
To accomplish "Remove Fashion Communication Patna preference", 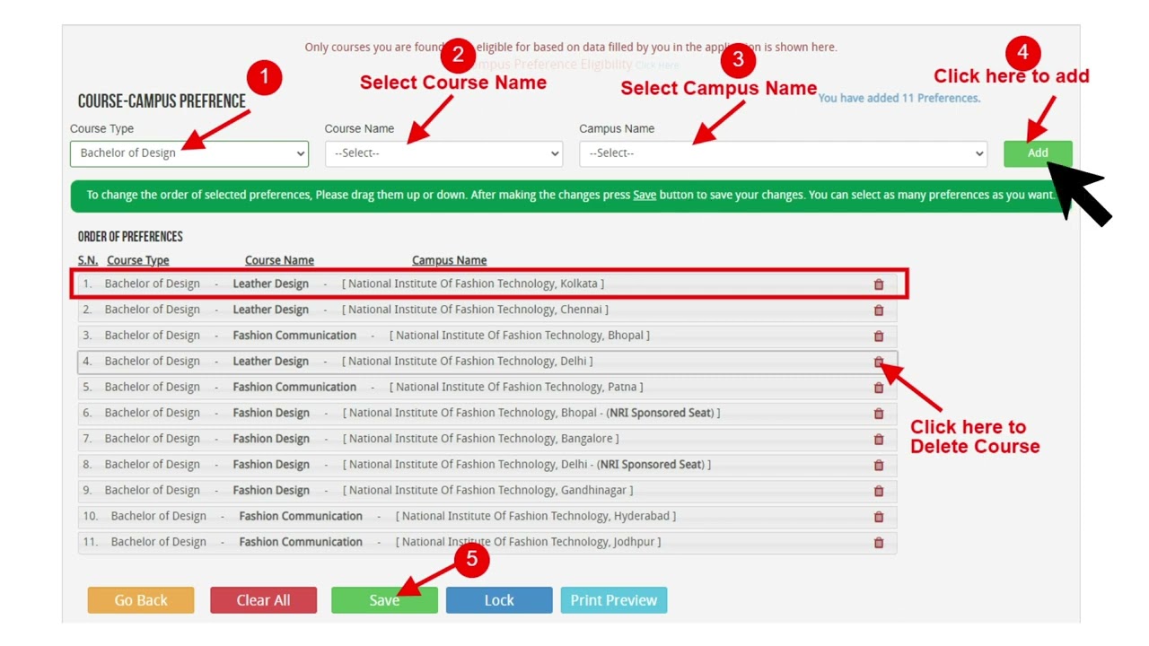I will [x=879, y=388].
